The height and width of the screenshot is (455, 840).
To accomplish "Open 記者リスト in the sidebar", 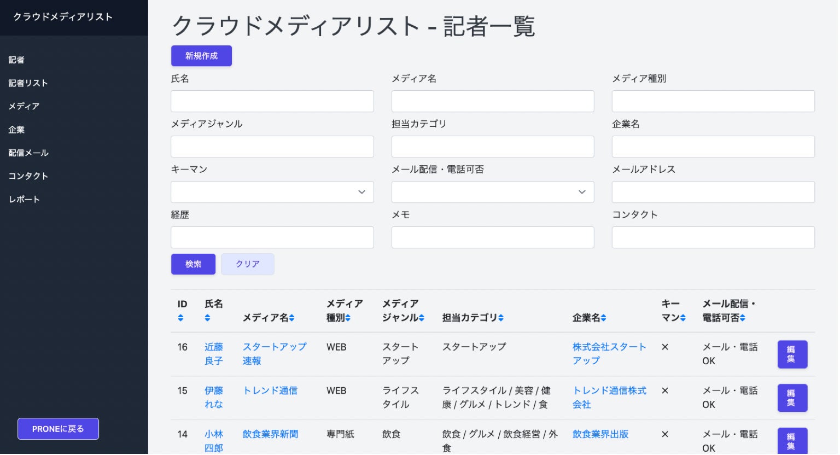I will (28, 83).
